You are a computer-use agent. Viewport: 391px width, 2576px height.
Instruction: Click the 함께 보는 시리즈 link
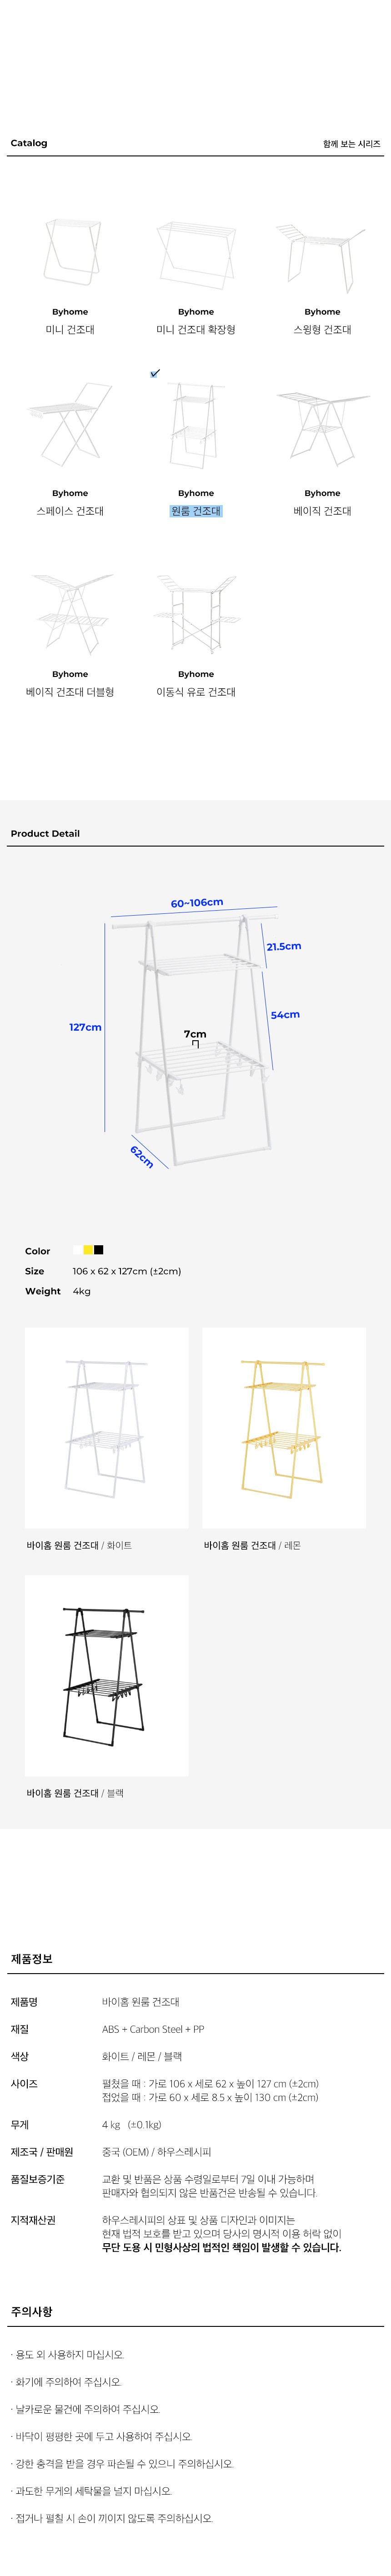coord(351,144)
